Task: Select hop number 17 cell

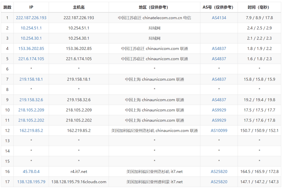Action: click(7, 182)
